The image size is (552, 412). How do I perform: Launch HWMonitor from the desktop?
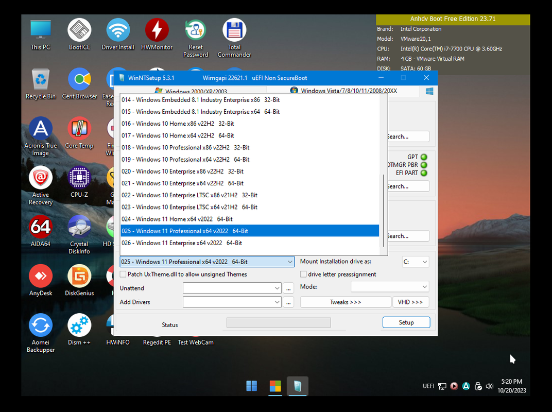tap(157, 35)
